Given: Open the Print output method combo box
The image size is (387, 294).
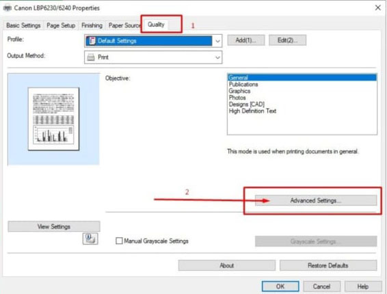Looking at the screenshot, I should [153, 57].
